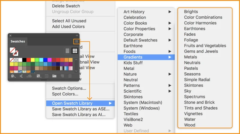Collapse the Swatches panel with double arrows

pyautogui.click(x=77, y=35)
